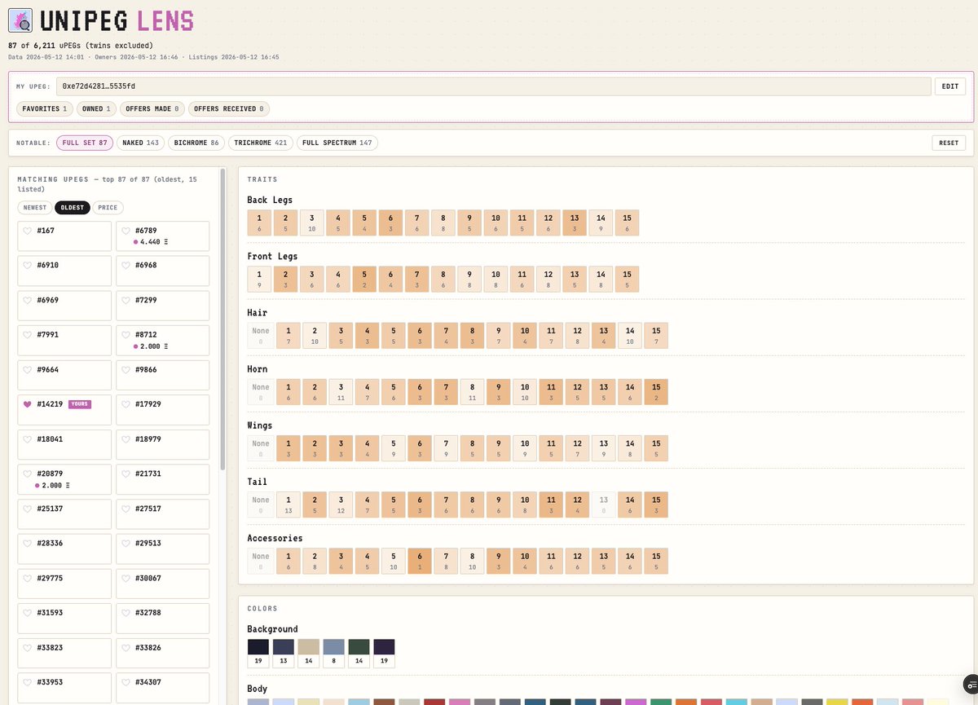Click heart icon on #18041
Viewport: 978px width, 705px height.
[x=28, y=439]
